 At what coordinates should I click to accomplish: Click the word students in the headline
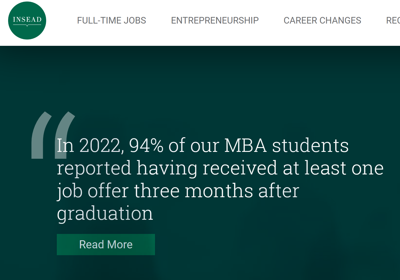(310, 146)
